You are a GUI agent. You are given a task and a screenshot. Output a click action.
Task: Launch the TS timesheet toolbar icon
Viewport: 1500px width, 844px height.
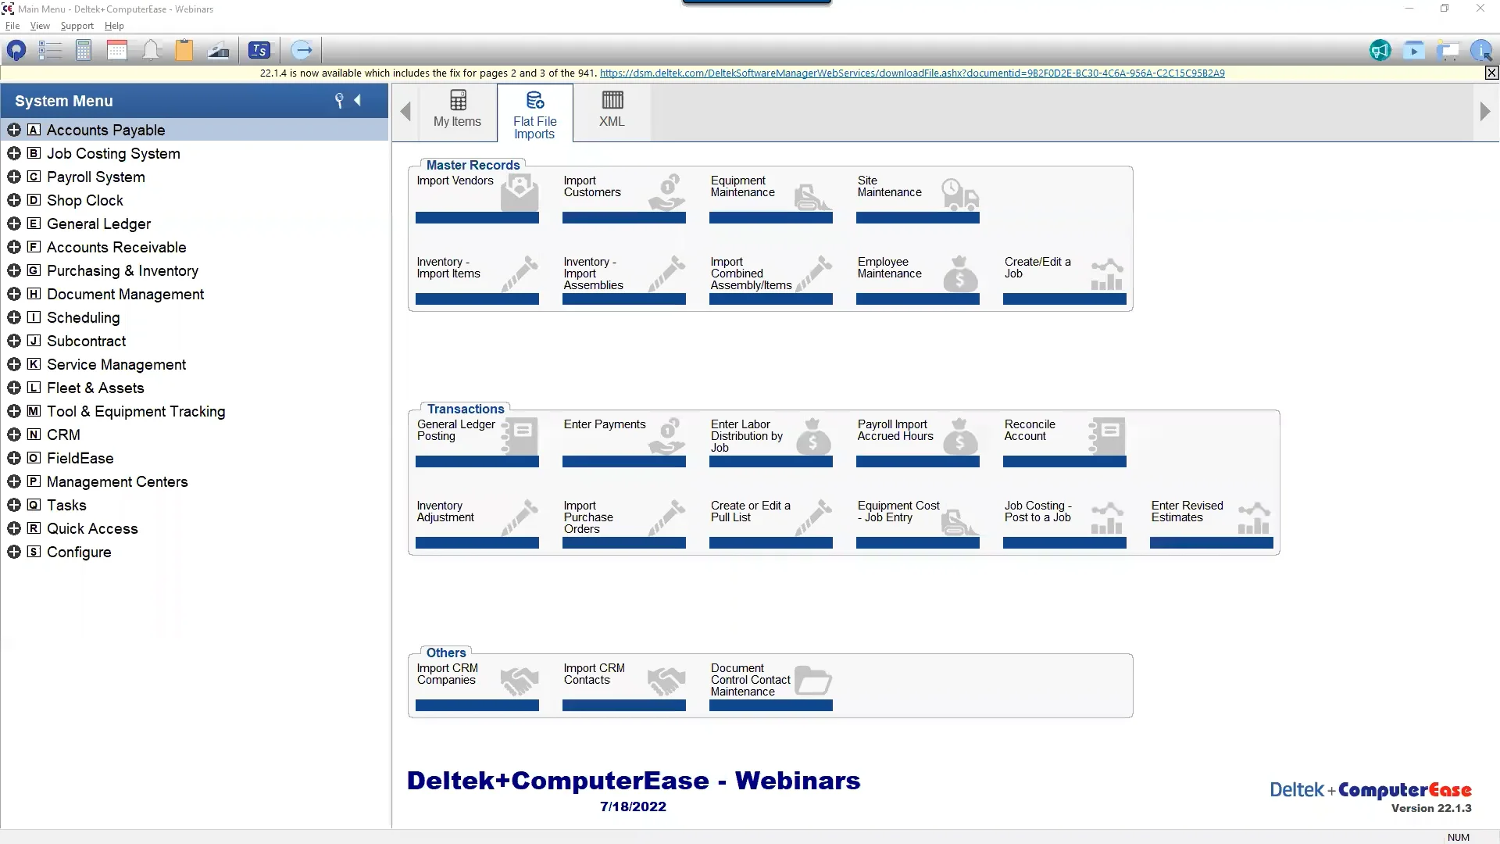[x=259, y=49]
